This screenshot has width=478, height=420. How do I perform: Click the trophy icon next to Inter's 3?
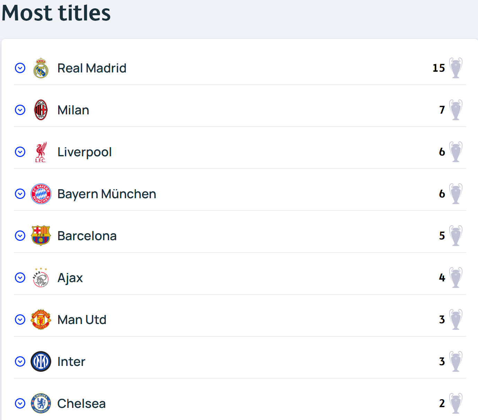[456, 361]
